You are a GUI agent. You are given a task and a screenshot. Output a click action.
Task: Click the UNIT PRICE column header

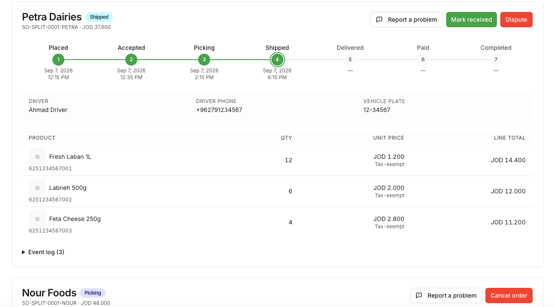pos(389,138)
